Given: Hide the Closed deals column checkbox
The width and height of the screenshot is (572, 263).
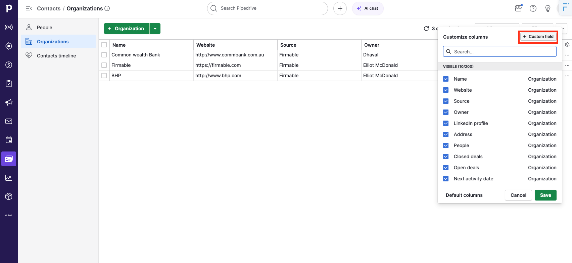Looking at the screenshot, I should tap(446, 157).
